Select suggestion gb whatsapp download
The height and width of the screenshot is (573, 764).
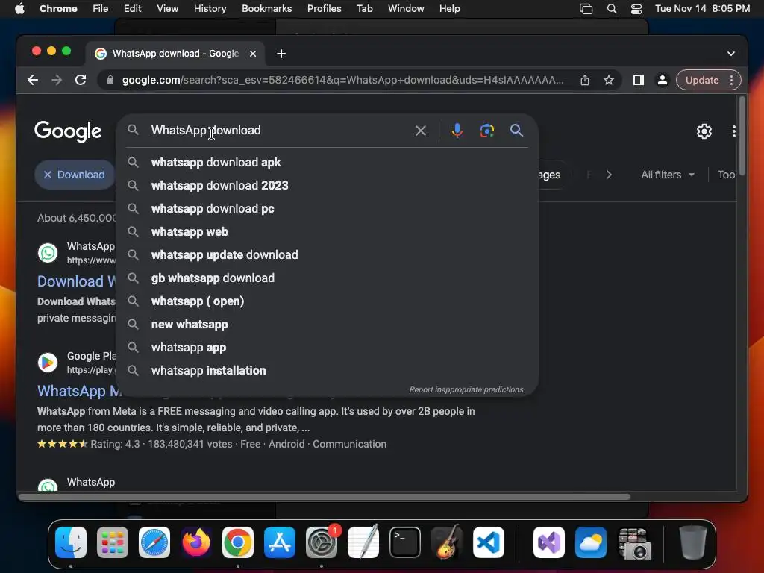pos(327,278)
